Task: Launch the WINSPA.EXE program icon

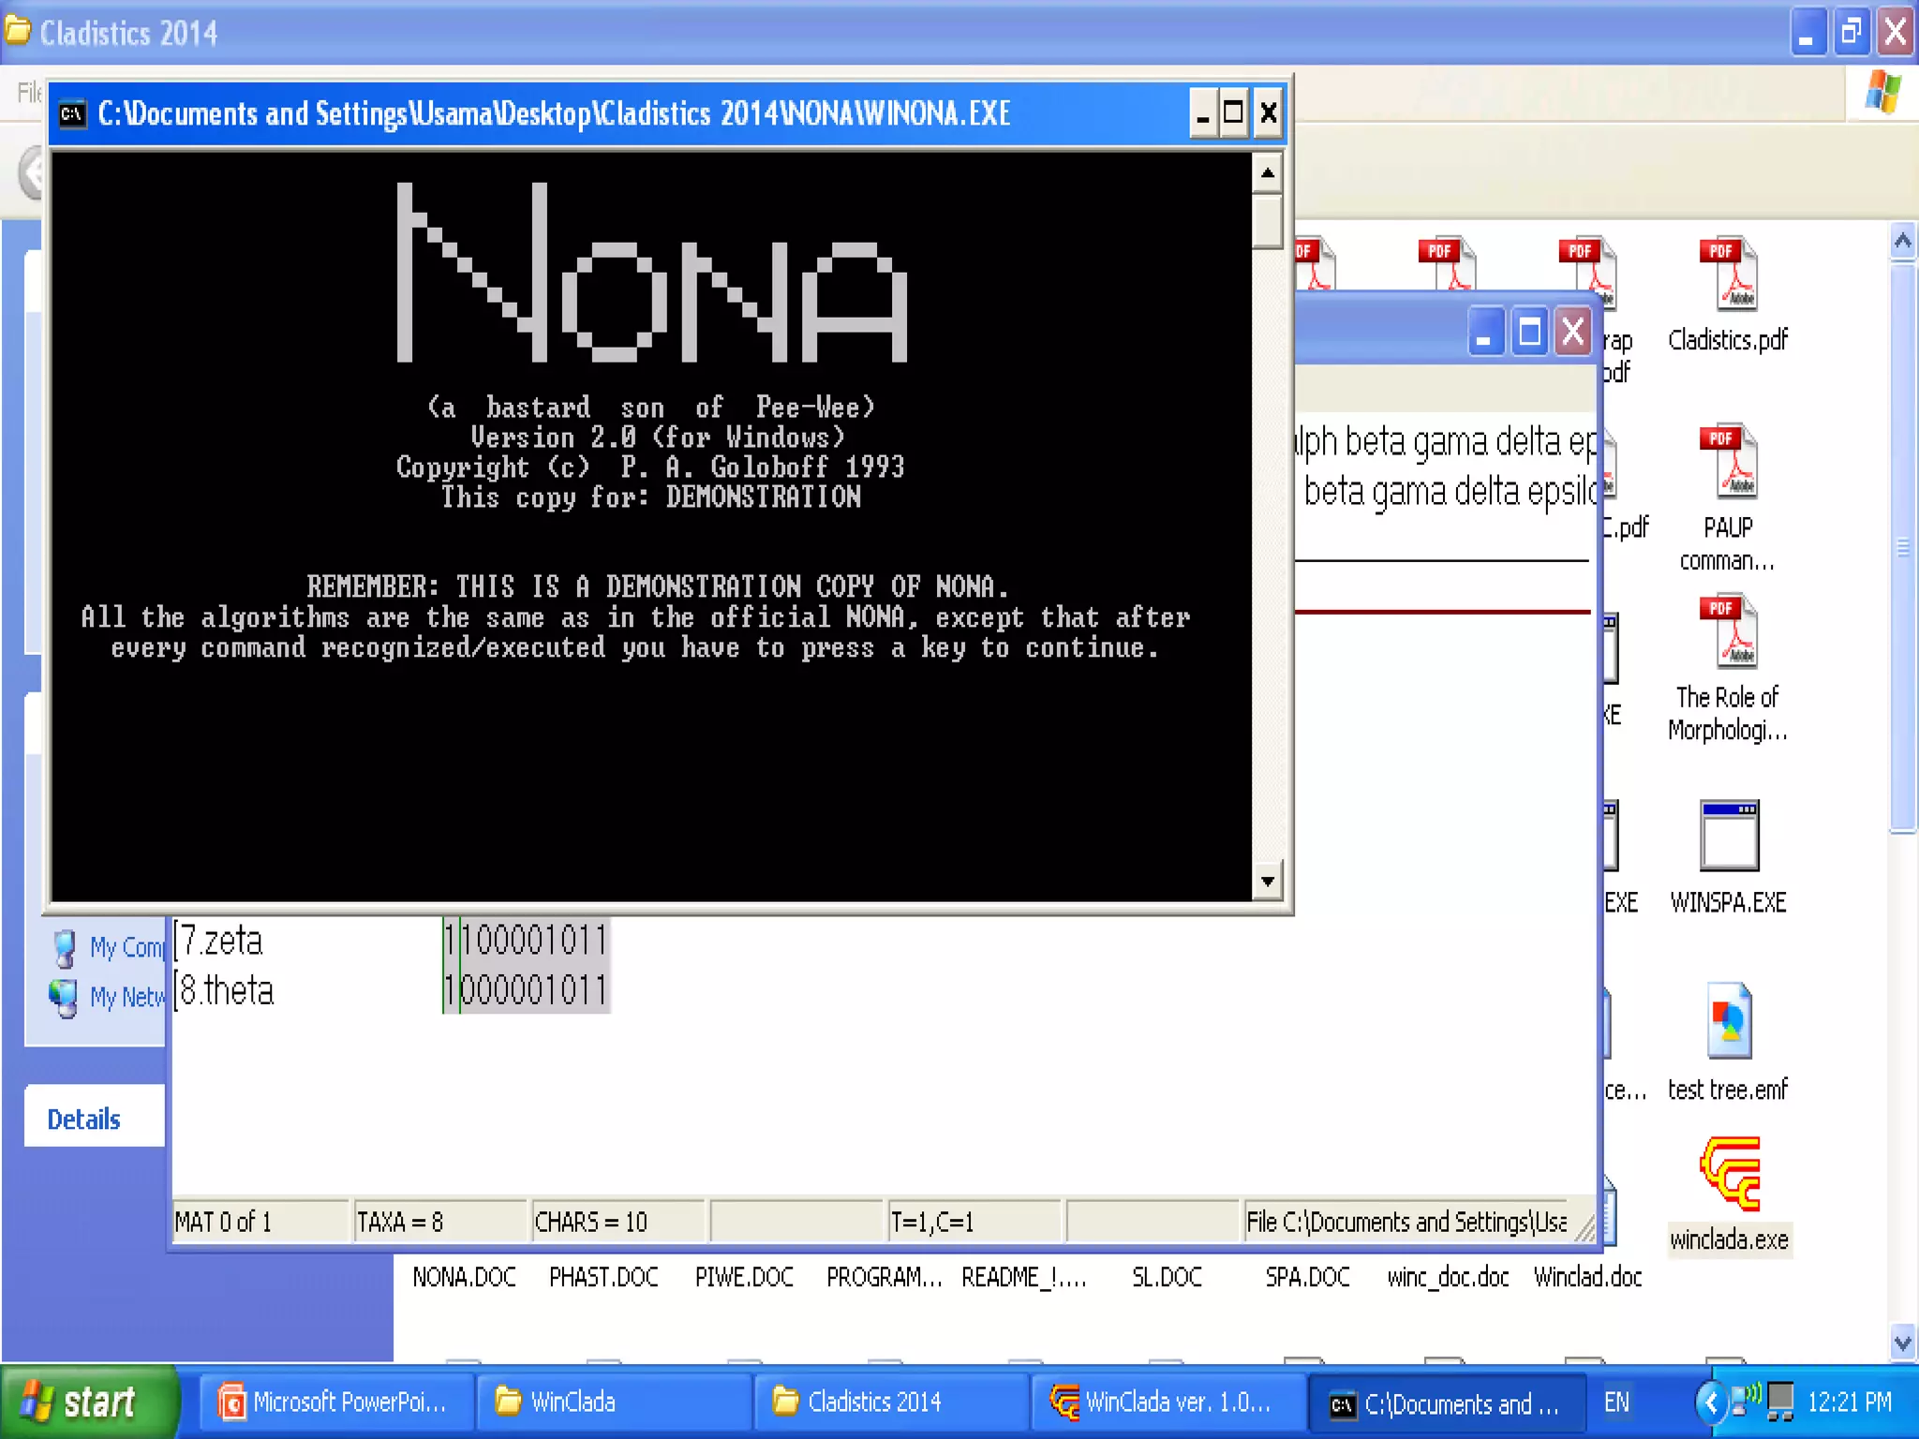Action: 1728,836
